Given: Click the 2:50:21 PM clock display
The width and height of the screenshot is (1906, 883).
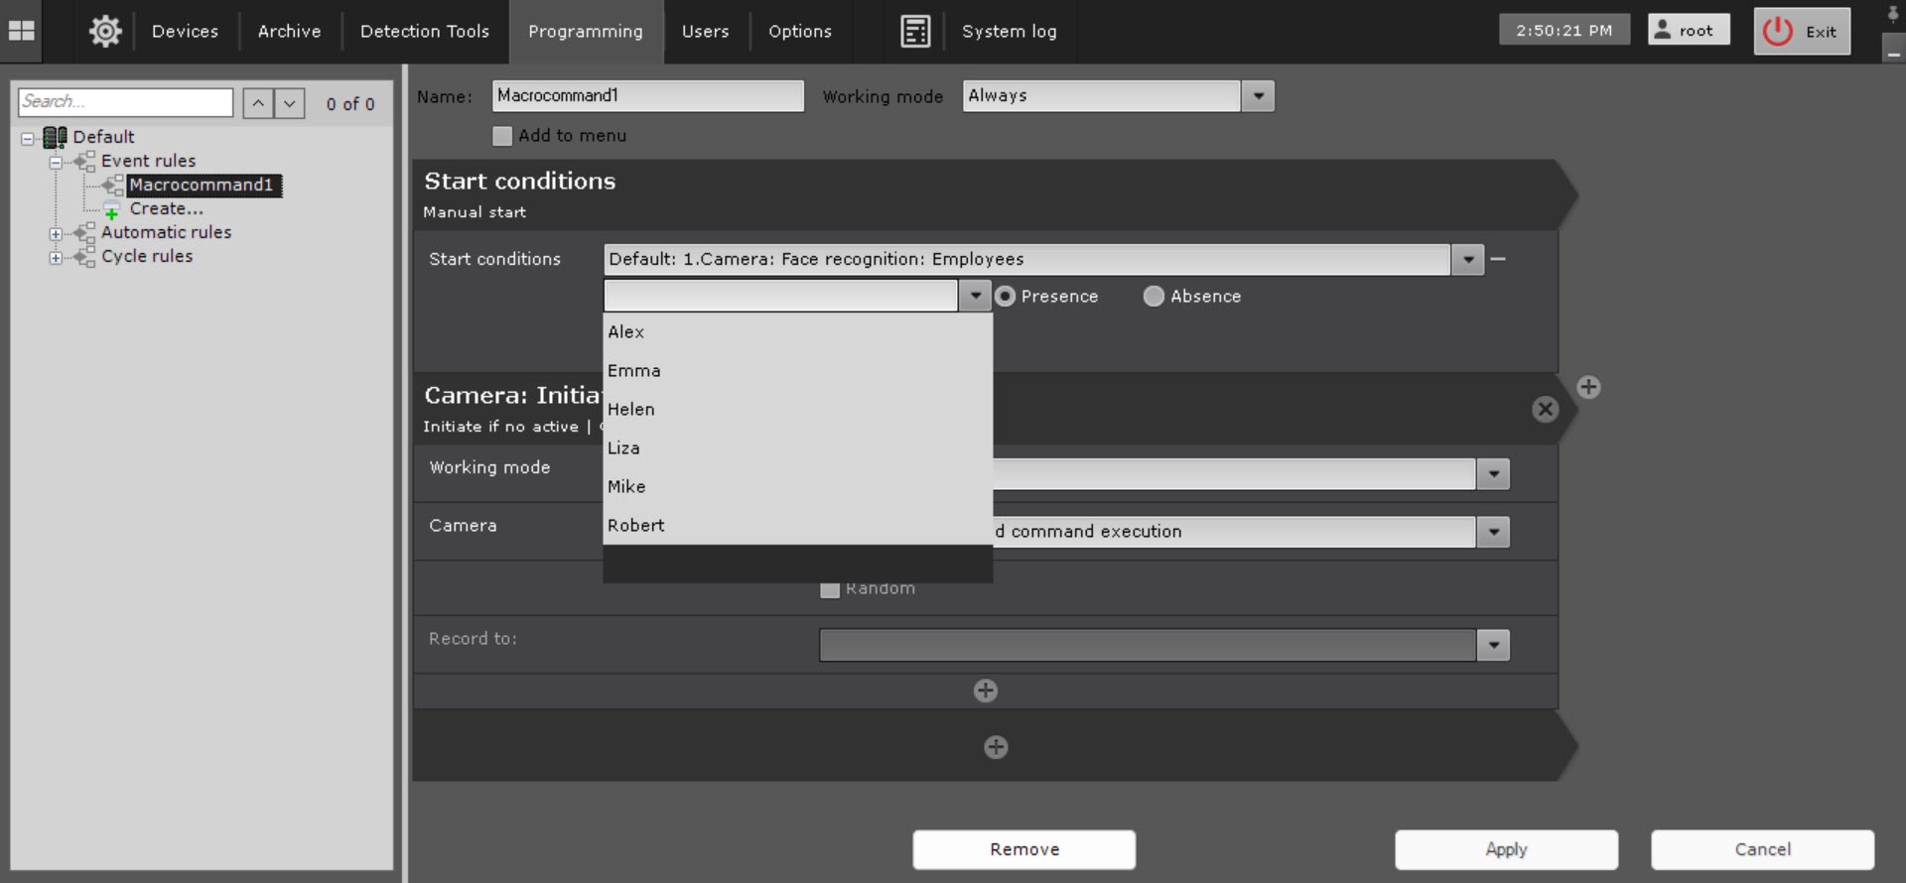Looking at the screenshot, I should coord(1564,30).
